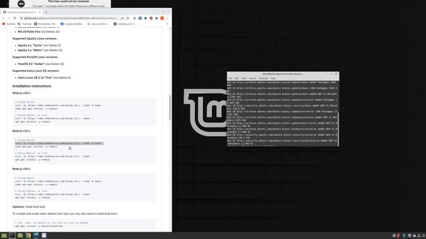Reload the GitHub page in browser
Viewport: 426px width, 239px height.
click(x=15, y=18)
